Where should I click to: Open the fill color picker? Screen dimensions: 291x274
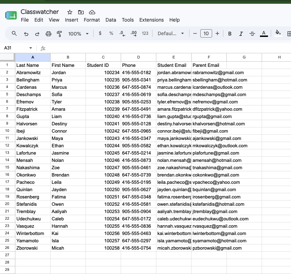pyautogui.click(x=278, y=33)
